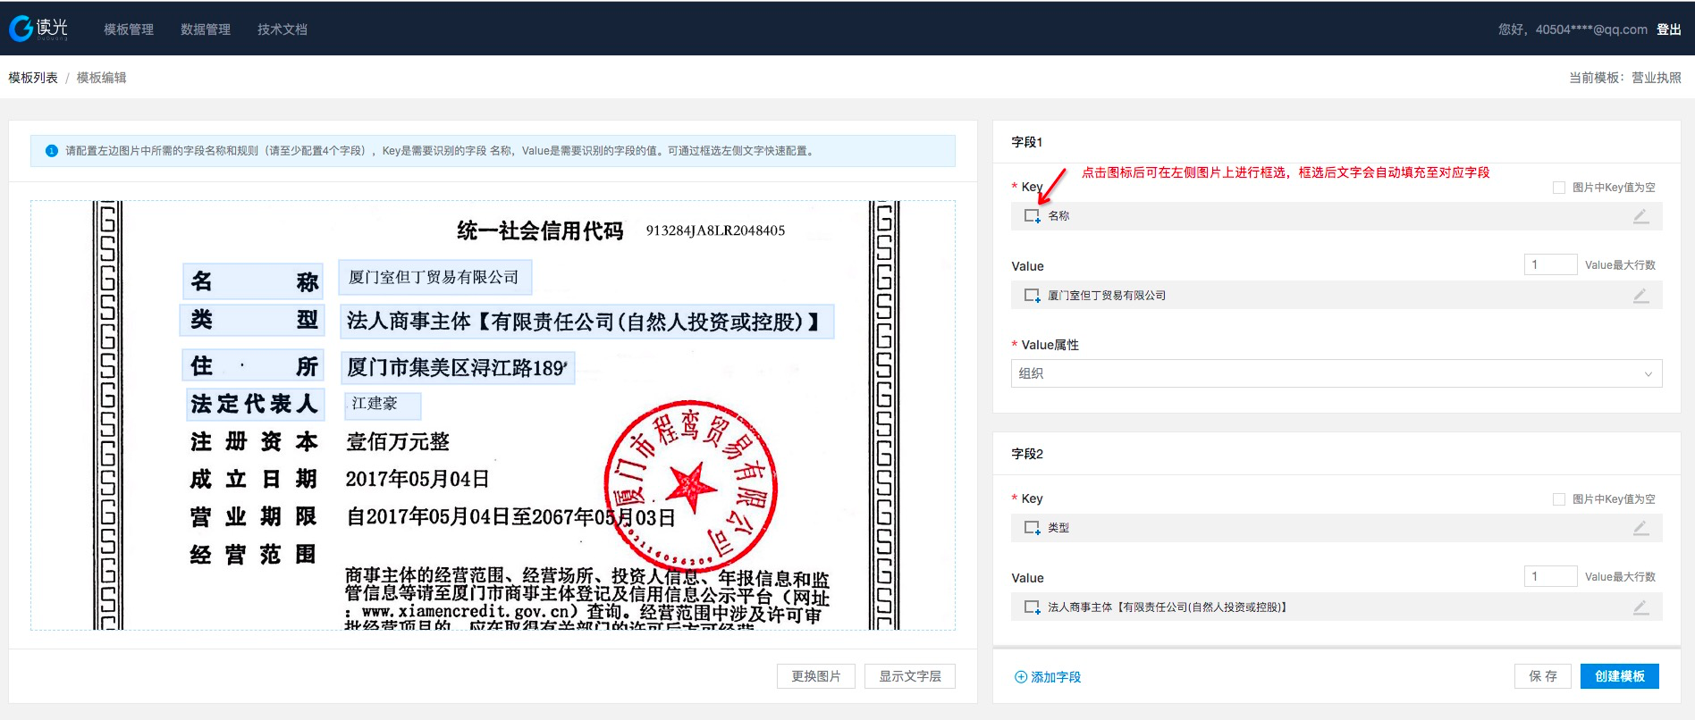Click the box-select icon for 字段2 Key 类型
Image resolution: width=1695 pixels, height=720 pixels.
pyautogui.click(x=1032, y=528)
